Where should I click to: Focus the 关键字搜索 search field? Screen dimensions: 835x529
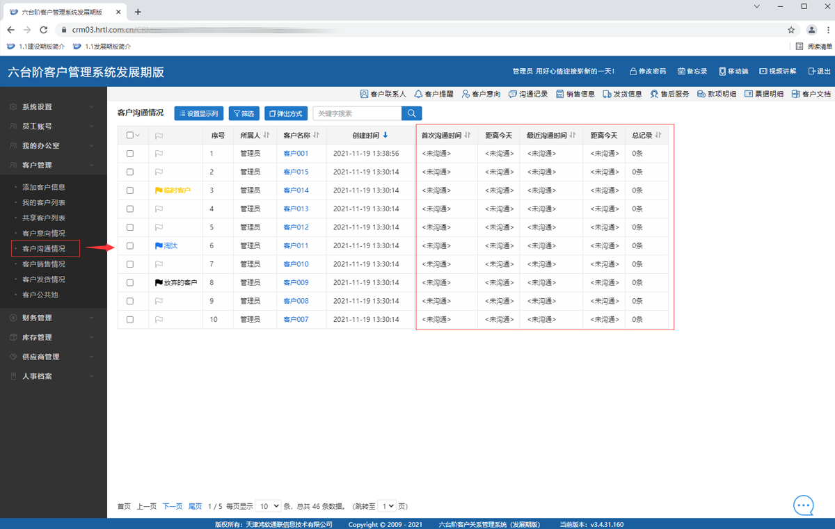tap(357, 113)
